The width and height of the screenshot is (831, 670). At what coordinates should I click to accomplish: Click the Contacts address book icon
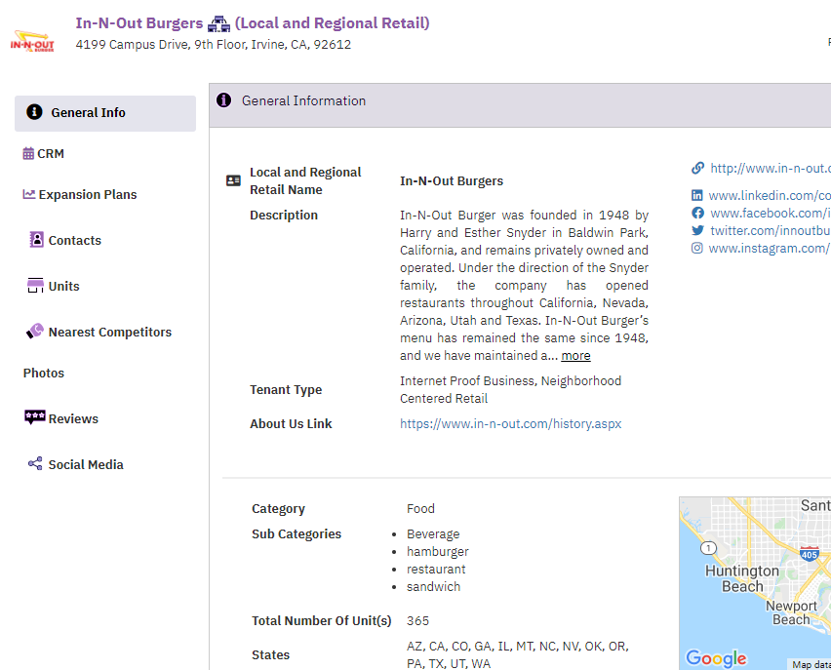(x=36, y=240)
